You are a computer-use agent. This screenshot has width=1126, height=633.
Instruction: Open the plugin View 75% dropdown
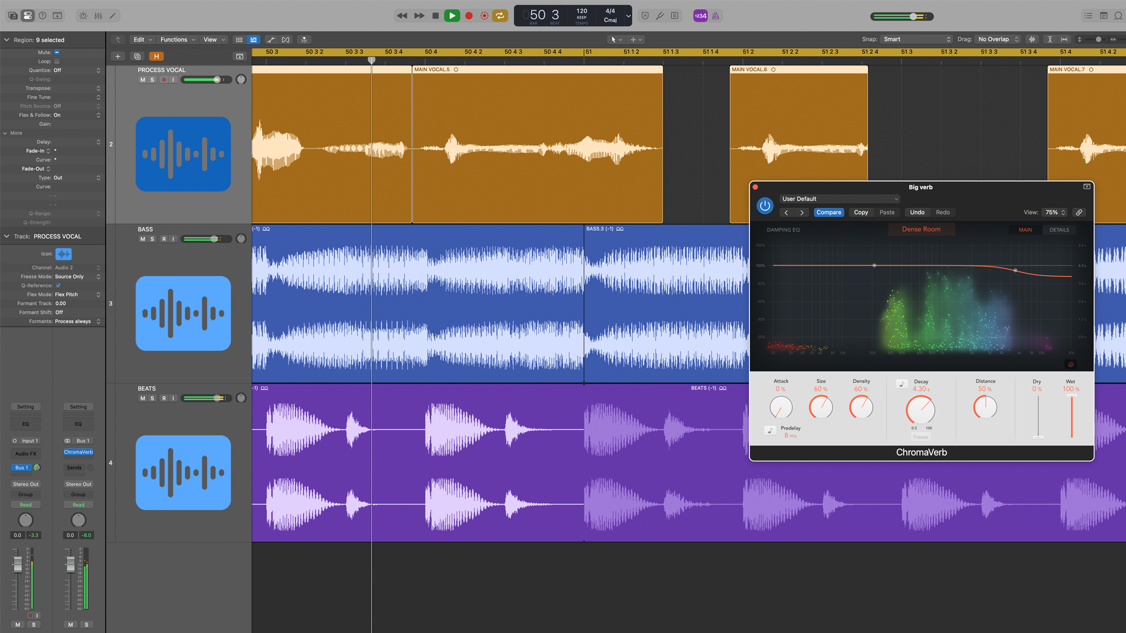coord(1055,212)
